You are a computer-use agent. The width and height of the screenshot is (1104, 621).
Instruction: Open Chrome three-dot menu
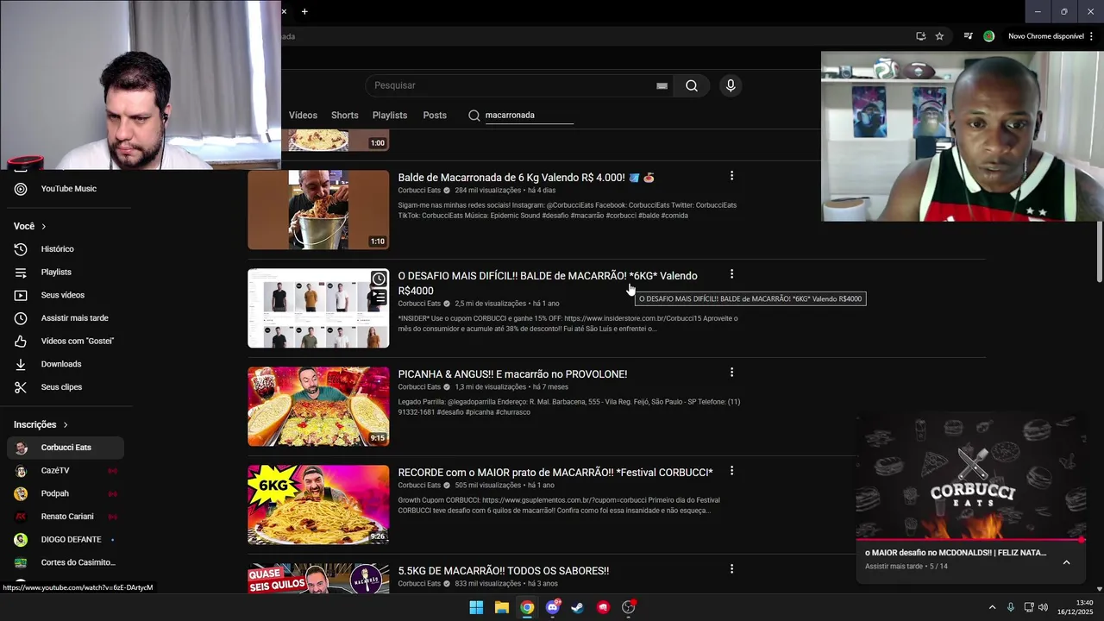click(1092, 36)
